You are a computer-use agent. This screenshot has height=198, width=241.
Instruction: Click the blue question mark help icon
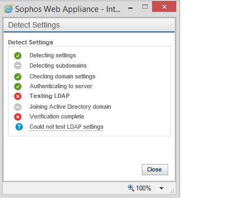(x=19, y=127)
